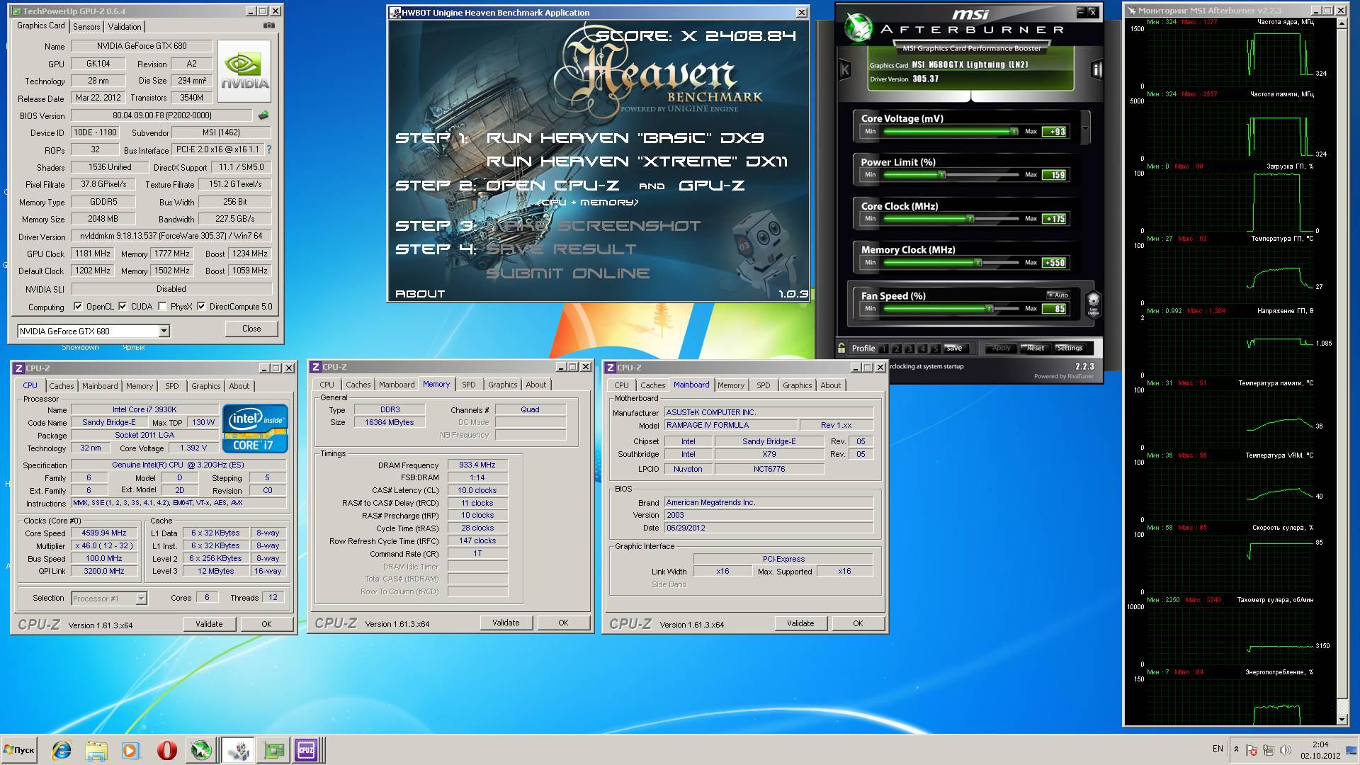This screenshot has height=765, width=1360.
Task: Click the Fan Speed slider handle
Action: (x=990, y=308)
